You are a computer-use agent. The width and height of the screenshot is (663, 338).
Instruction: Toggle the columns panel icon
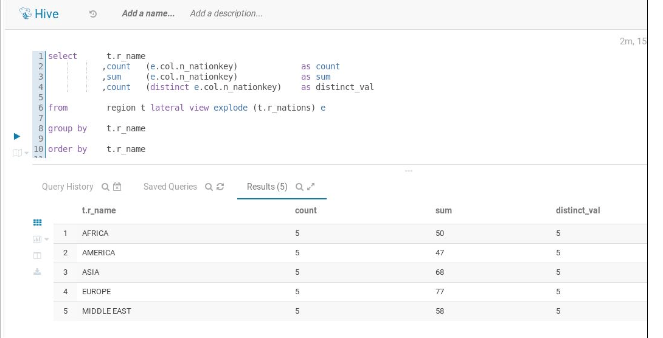coord(37,255)
